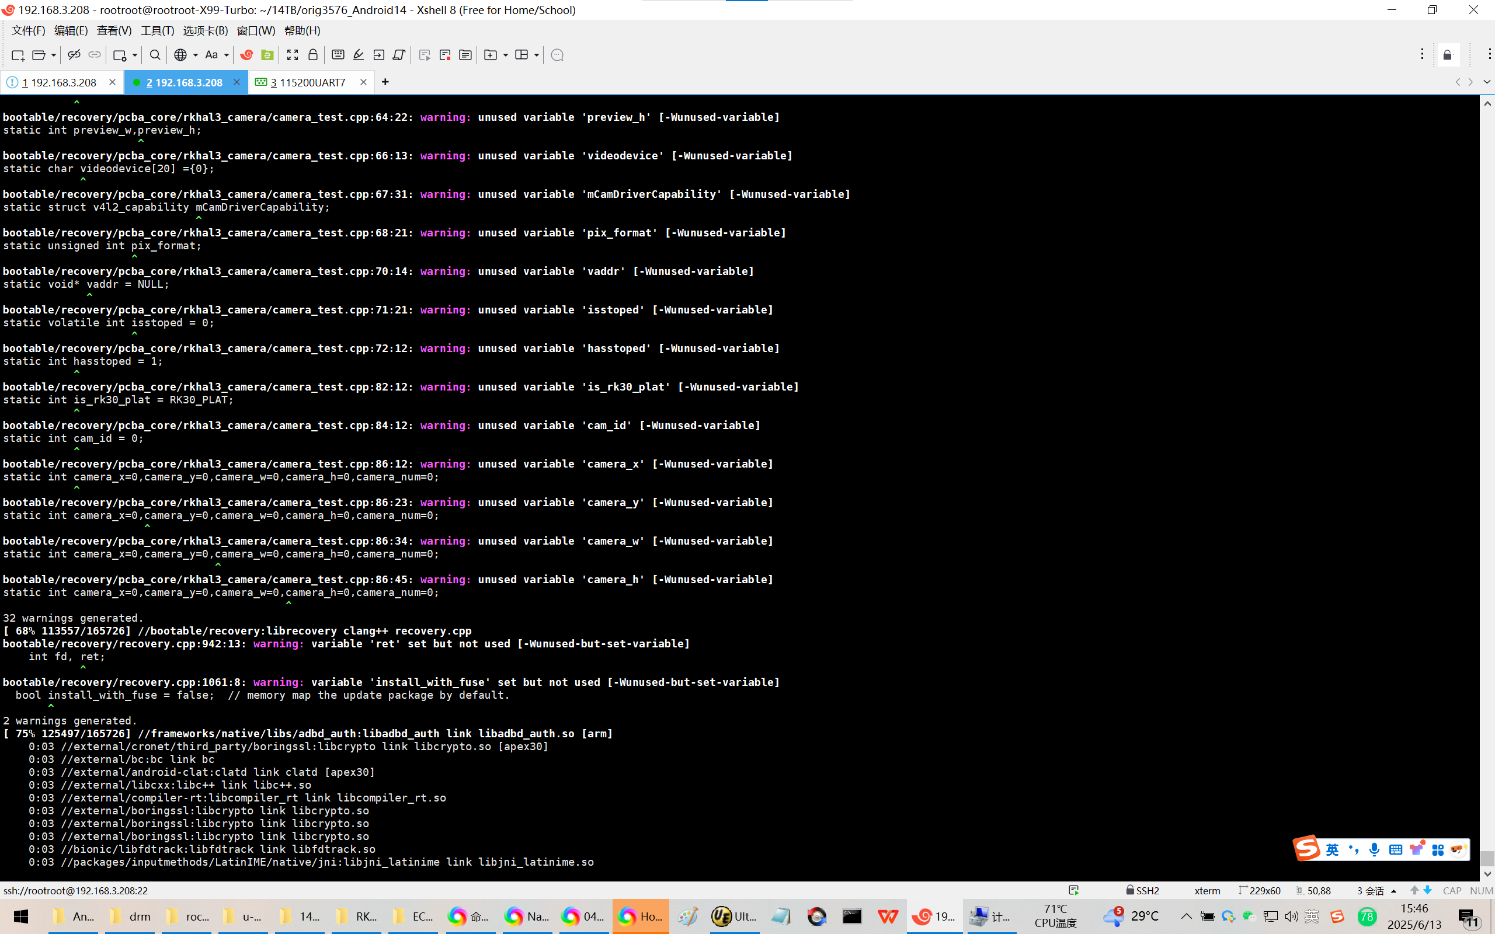This screenshot has height=934, width=1495.
Task: Click the terminal vertical scrollbar thumb
Action: pos(1487,858)
